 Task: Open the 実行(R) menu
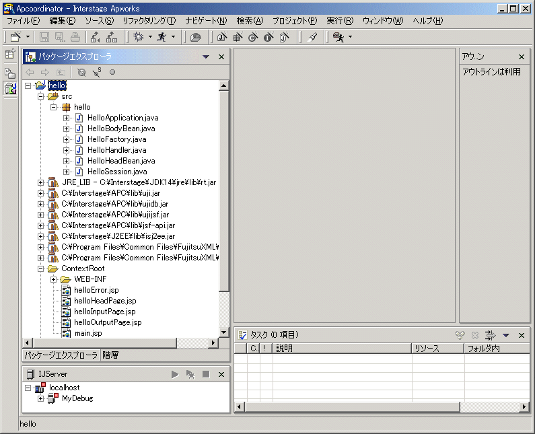tap(340, 21)
